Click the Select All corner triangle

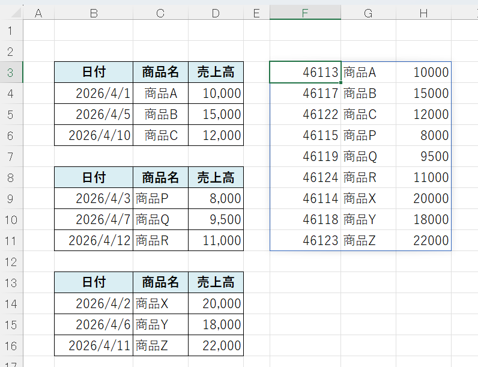click(x=11, y=13)
